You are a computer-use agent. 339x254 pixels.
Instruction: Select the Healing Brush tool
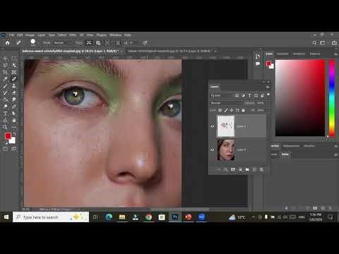tap(14, 79)
